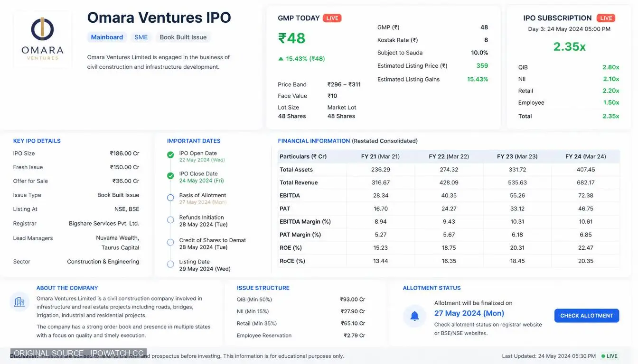Image resolution: width=638 pixels, height=364 pixels.
Task: Click the GMP TODAY LIVE badge
Action: (332, 18)
